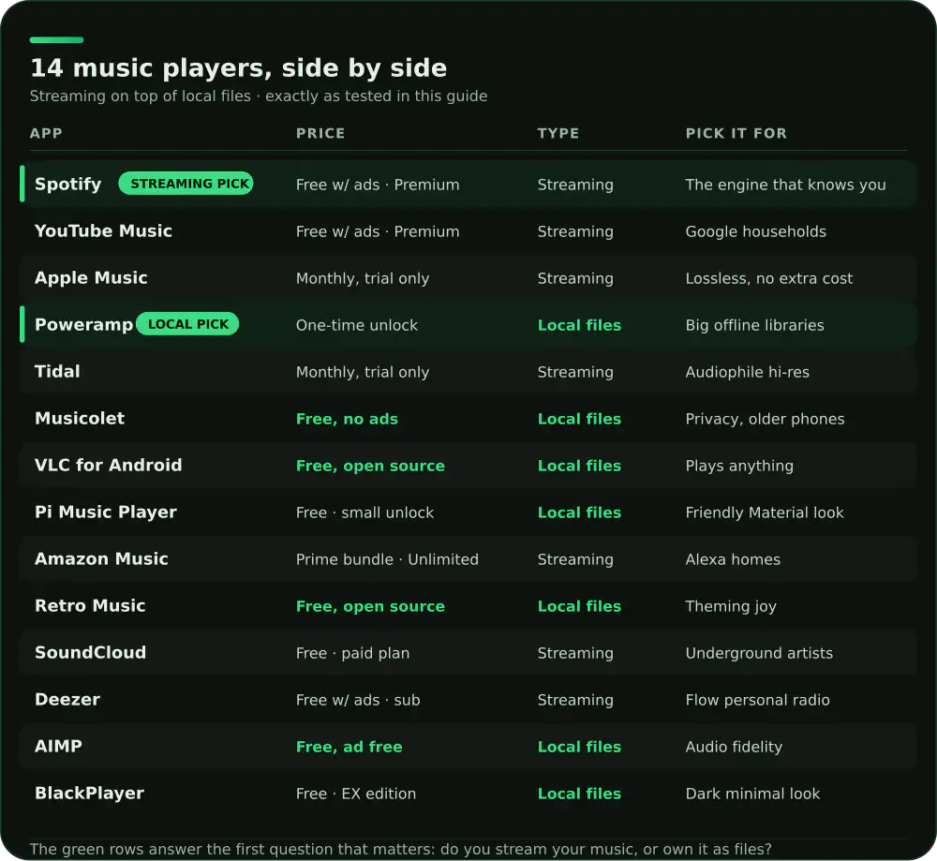Click the 'Lossless, no extra cost' cell
This screenshot has height=861, width=937.
click(769, 278)
